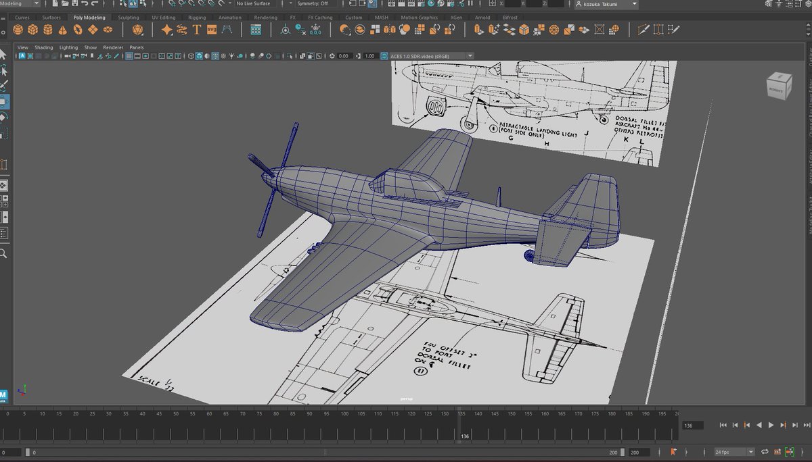Viewport: 812px width, 462px height.
Task: Import SVG using the svg shelf icon
Action: (x=212, y=30)
